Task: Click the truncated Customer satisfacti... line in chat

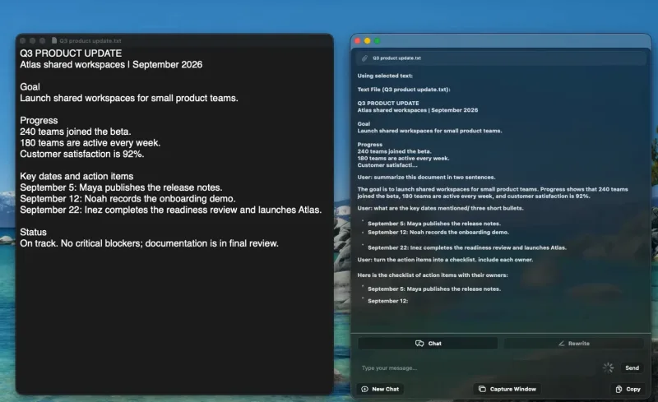Action: click(x=387, y=165)
